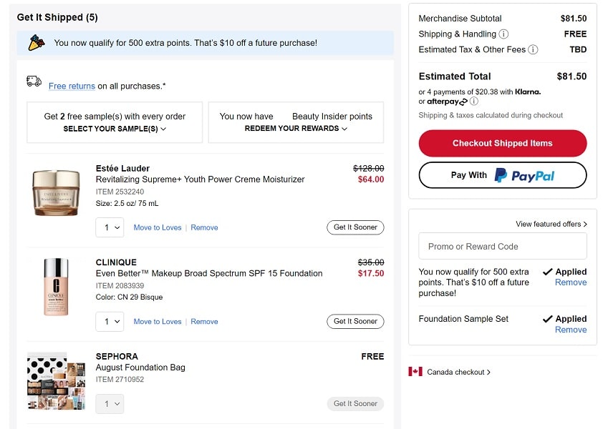Screen dimensions: 603x429
Task: Expand Redeem Your Rewards section
Action: tap(296, 129)
